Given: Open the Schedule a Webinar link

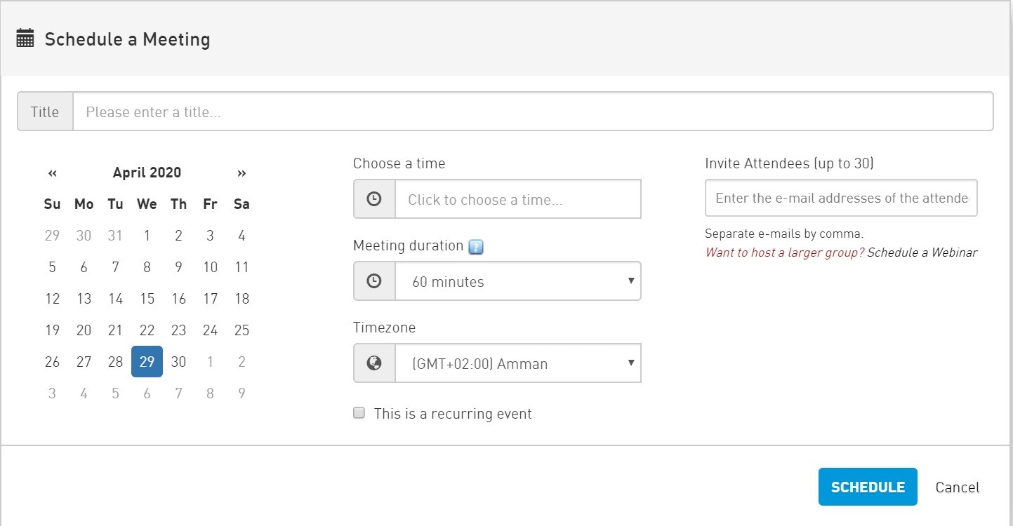Looking at the screenshot, I should (x=922, y=252).
